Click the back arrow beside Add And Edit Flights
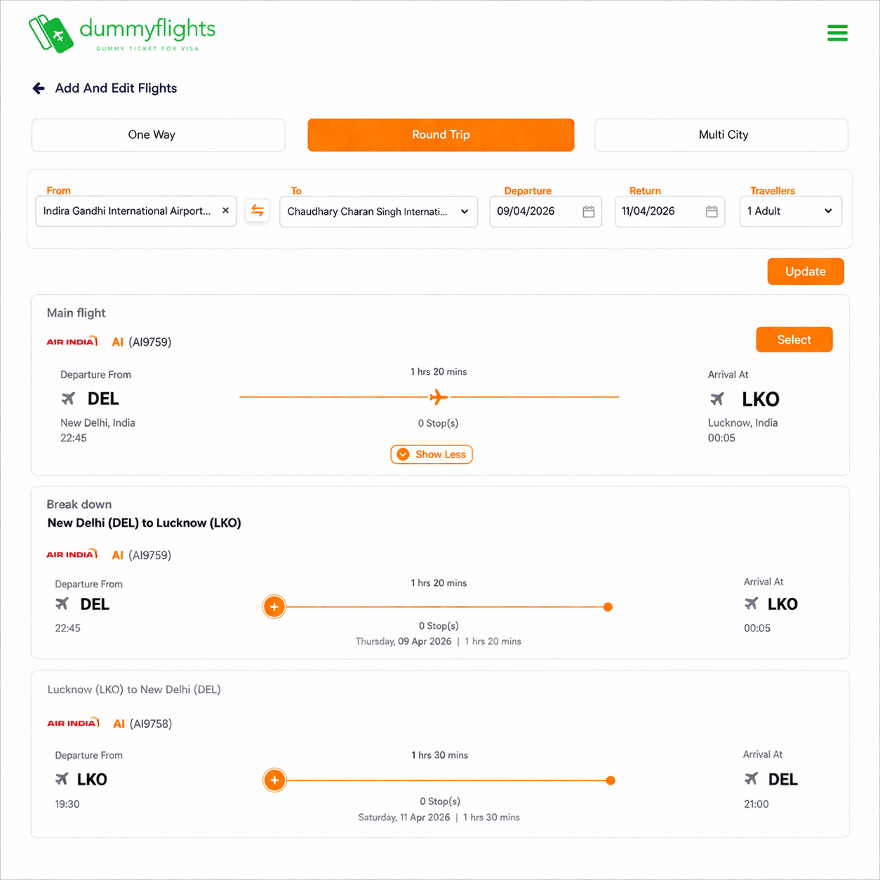The width and height of the screenshot is (880, 880). 39,88
